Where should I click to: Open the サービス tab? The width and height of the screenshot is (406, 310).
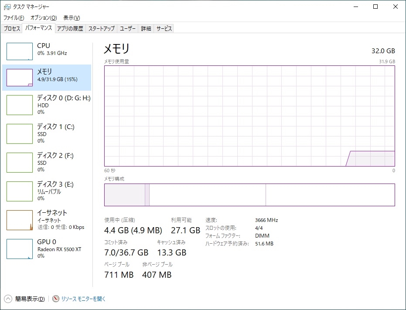pyautogui.click(x=164, y=28)
